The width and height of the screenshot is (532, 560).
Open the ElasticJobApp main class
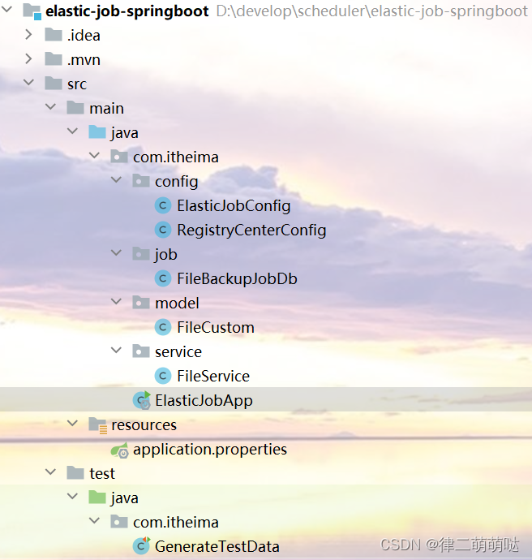tap(204, 400)
